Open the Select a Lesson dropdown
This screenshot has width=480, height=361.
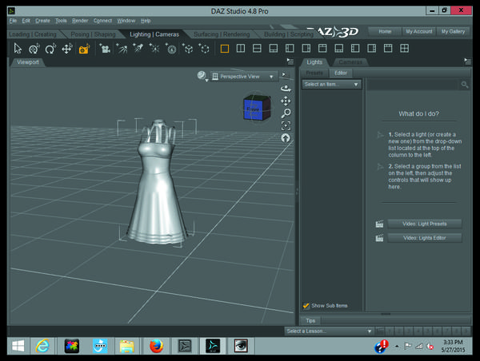[x=329, y=331]
